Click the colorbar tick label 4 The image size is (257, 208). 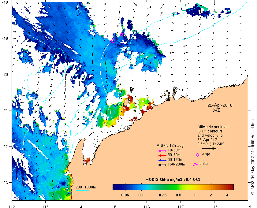point(227,195)
